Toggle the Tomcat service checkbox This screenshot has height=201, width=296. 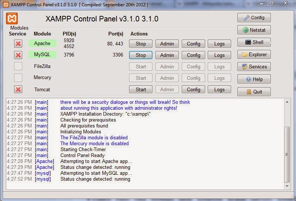[18, 89]
